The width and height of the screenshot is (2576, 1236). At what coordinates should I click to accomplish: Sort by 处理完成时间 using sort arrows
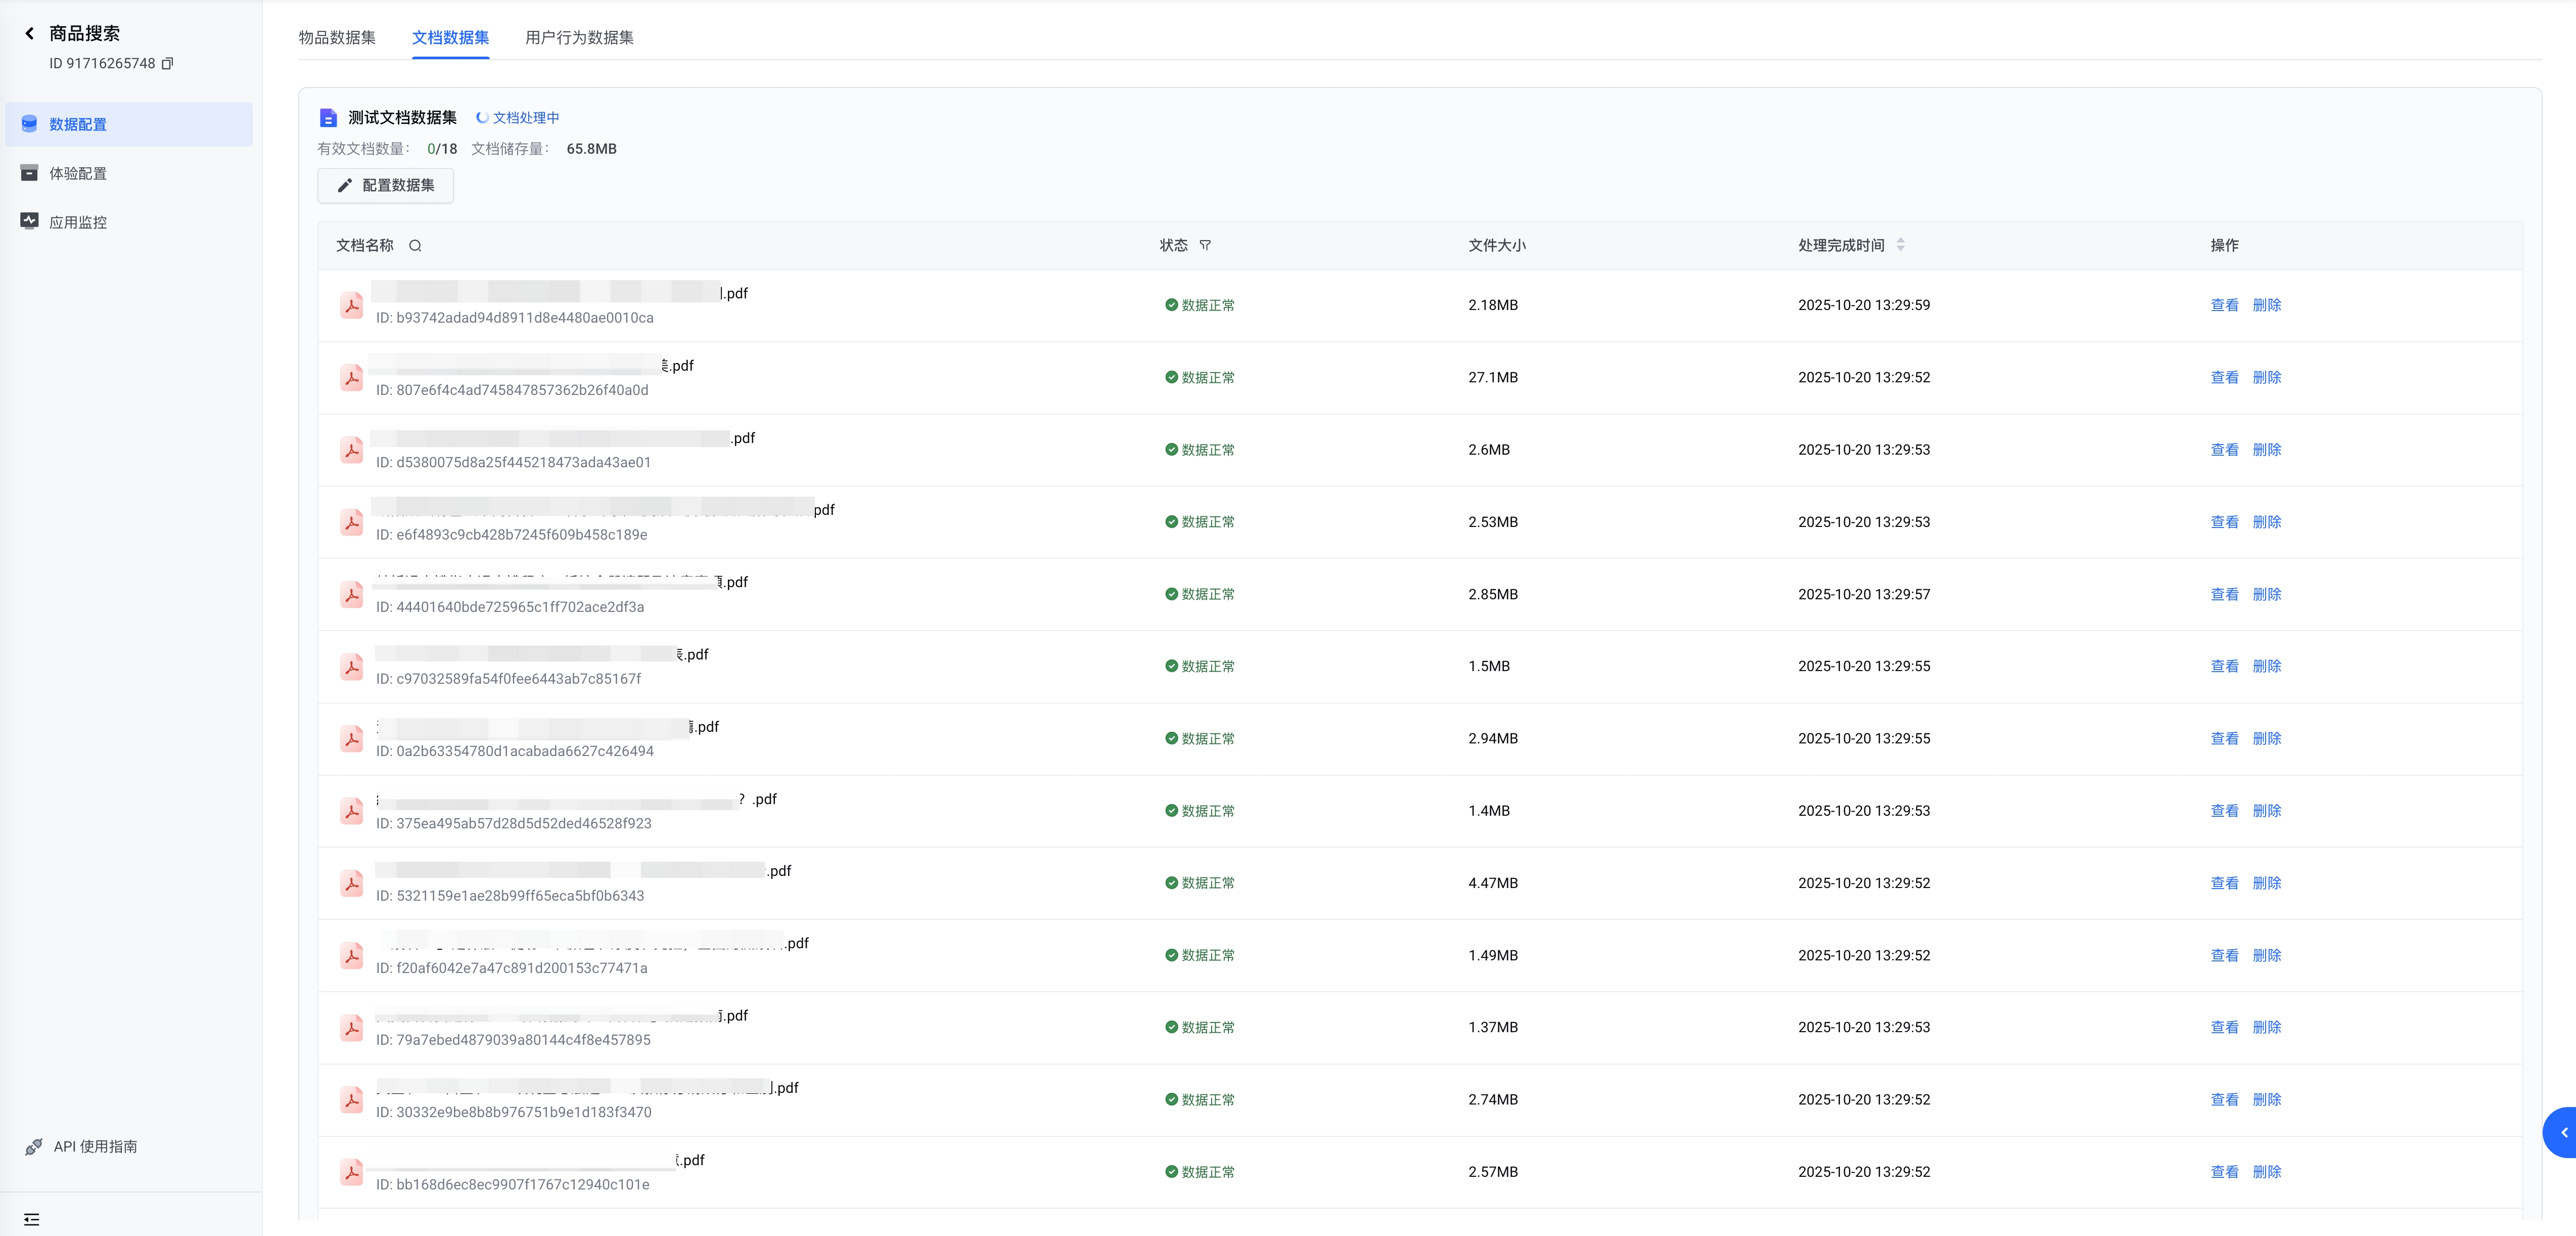[x=1900, y=244]
